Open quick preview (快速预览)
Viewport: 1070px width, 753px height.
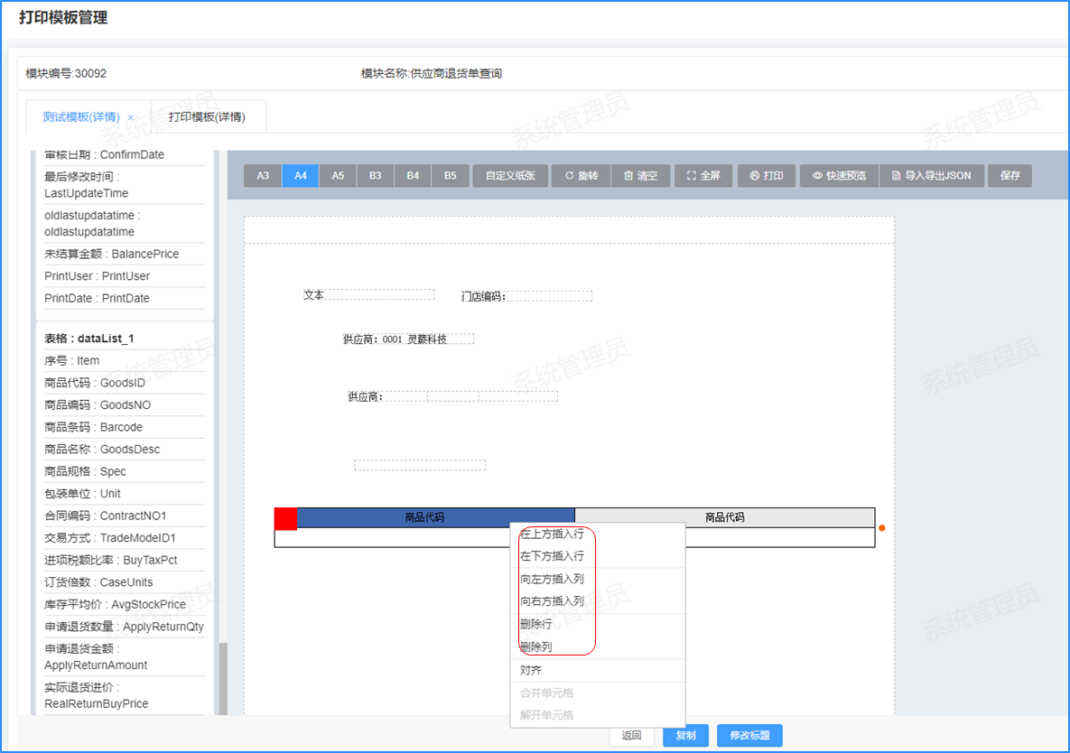(x=840, y=176)
